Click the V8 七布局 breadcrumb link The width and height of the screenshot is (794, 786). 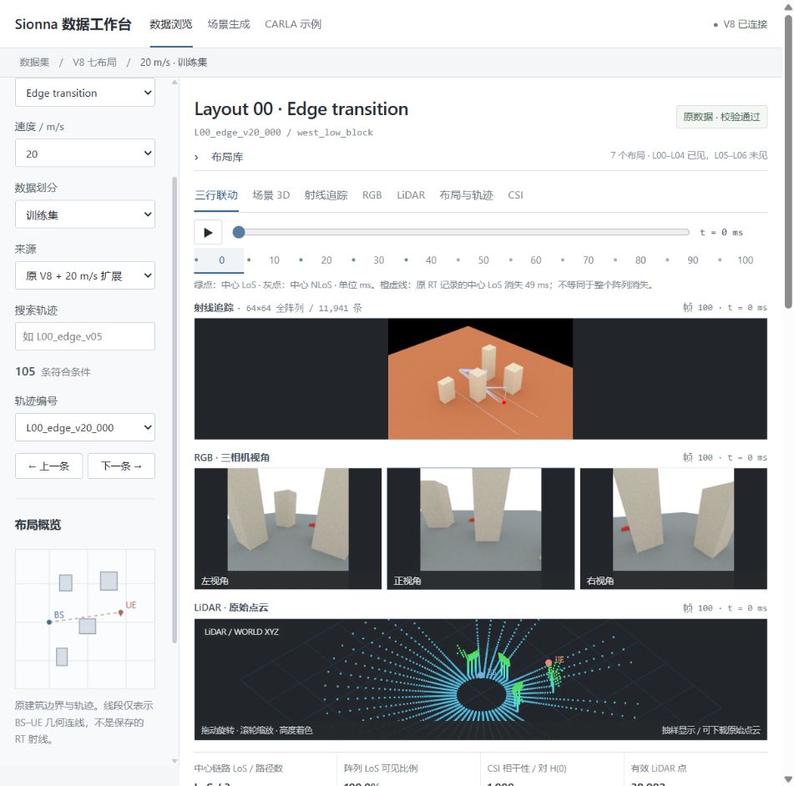click(x=94, y=63)
